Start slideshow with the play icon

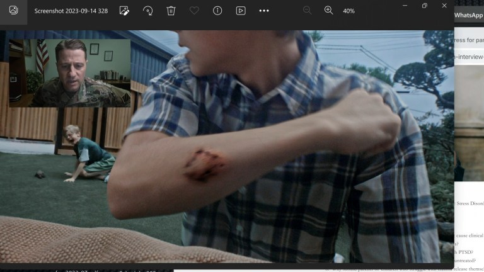click(x=241, y=11)
